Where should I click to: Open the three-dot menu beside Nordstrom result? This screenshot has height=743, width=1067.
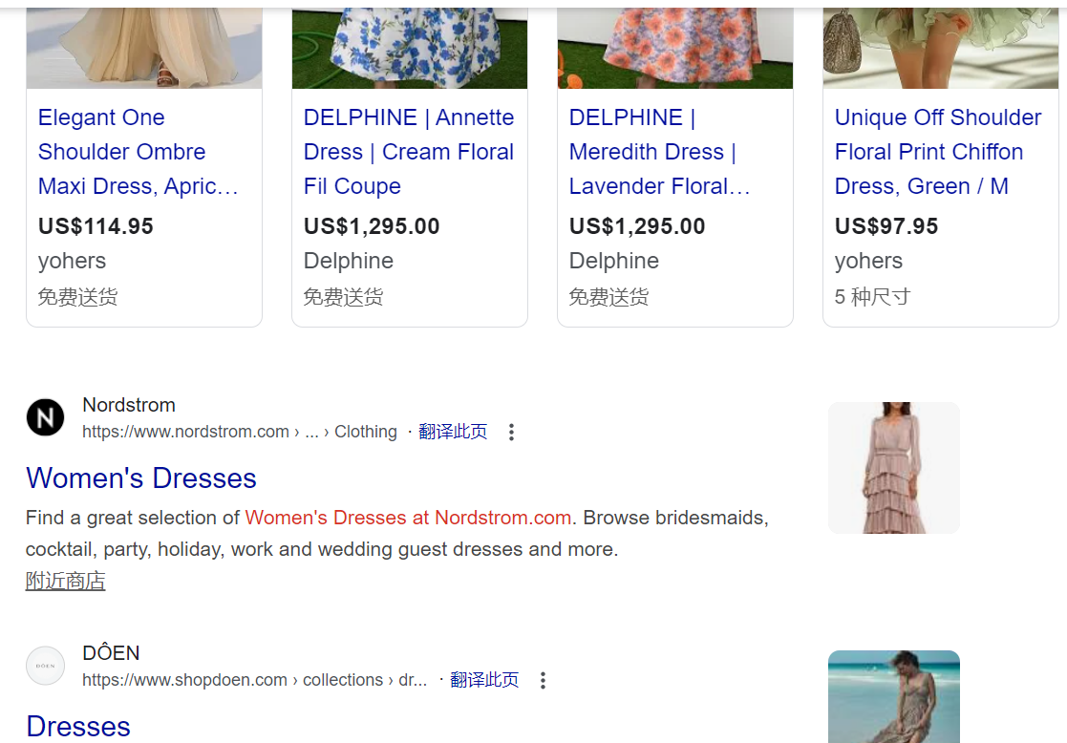(511, 432)
